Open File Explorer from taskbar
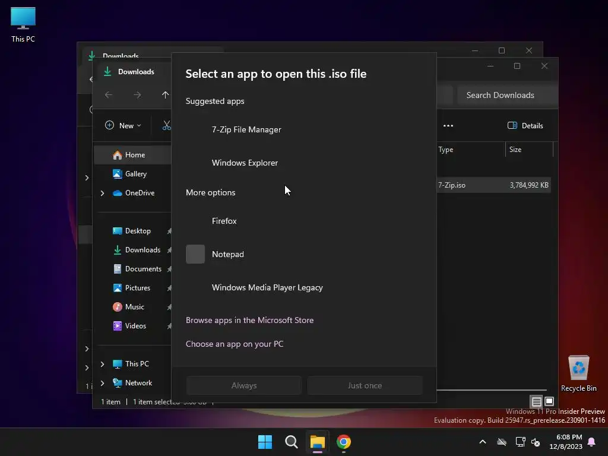Screen dimensions: 608x456 click(x=317, y=442)
